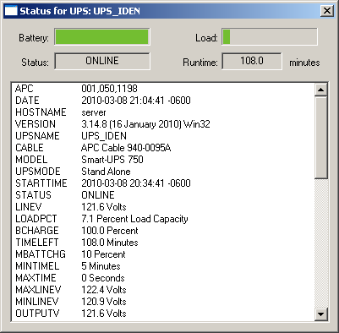Select the STARTTIME row
Screen dimensions: 339x333
pos(163,183)
